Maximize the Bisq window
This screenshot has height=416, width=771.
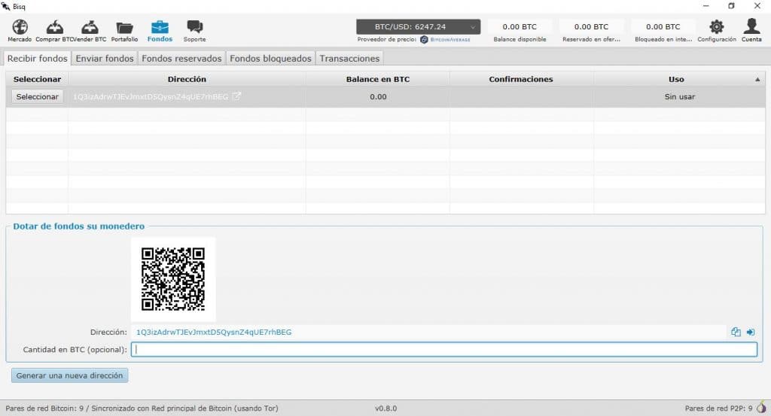point(731,6)
